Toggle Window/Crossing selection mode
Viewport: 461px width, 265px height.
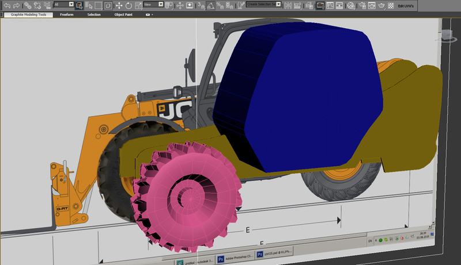point(108,5)
